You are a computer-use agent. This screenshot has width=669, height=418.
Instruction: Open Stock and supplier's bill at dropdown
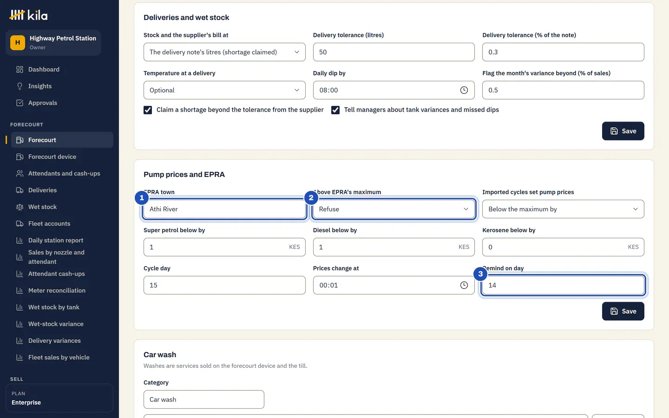click(x=224, y=52)
